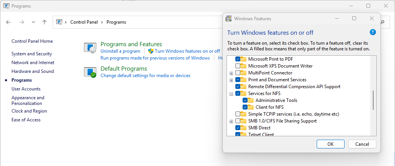
Task: Click the Microsoft Print to PDF folder icon
Action: click(x=243, y=59)
